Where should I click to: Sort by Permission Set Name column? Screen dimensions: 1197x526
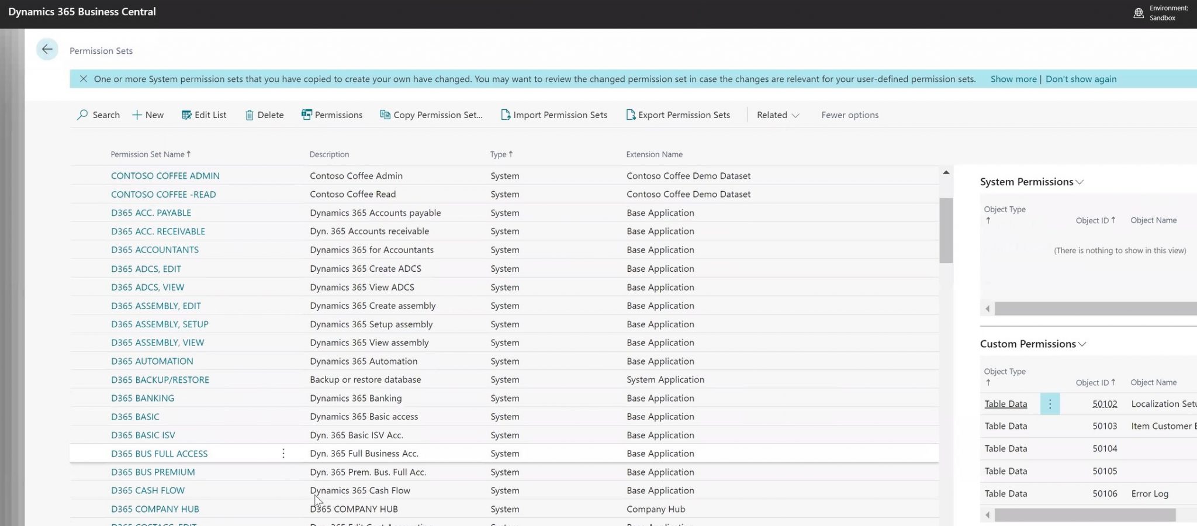[x=150, y=154]
